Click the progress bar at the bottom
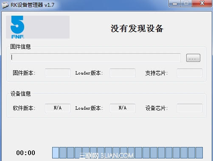The height and width of the screenshot is (161, 213). [127, 153]
